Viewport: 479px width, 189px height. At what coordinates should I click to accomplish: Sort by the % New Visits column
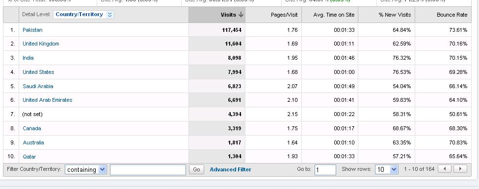pos(395,15)
